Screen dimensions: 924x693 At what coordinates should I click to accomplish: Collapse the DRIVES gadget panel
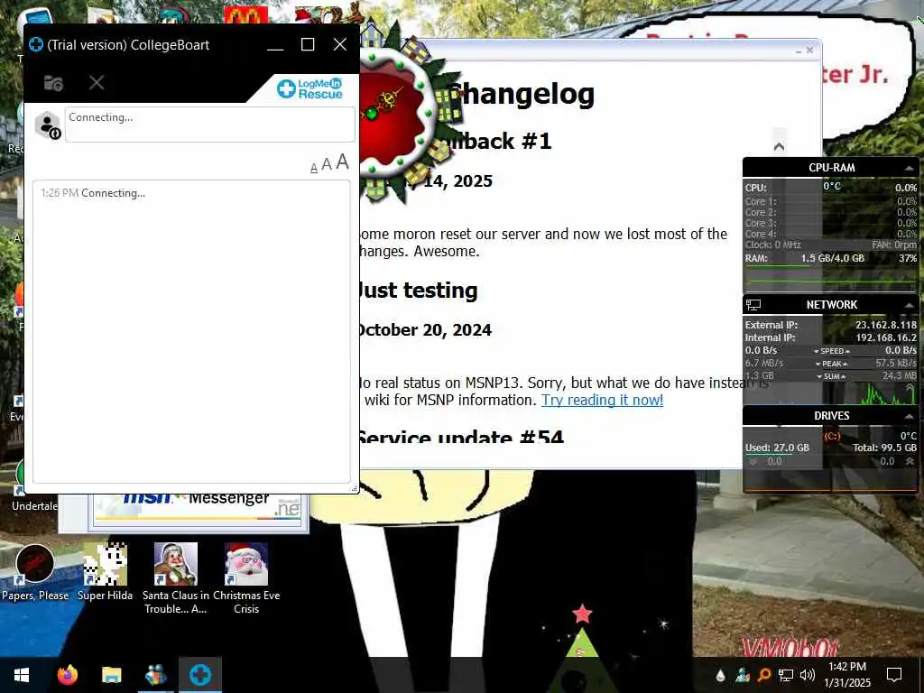[x=909, y=417]
